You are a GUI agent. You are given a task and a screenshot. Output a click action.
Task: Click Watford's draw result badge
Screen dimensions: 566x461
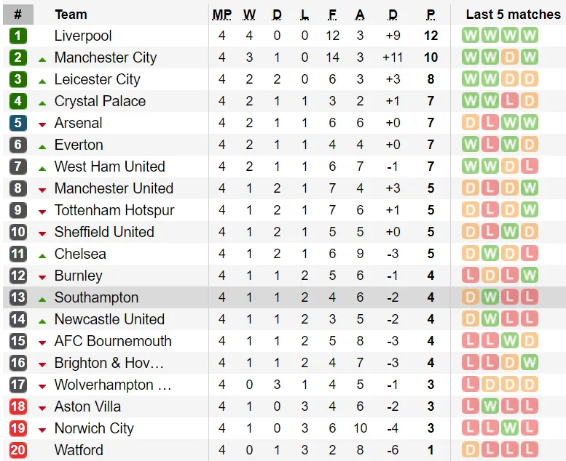point(471,450)
